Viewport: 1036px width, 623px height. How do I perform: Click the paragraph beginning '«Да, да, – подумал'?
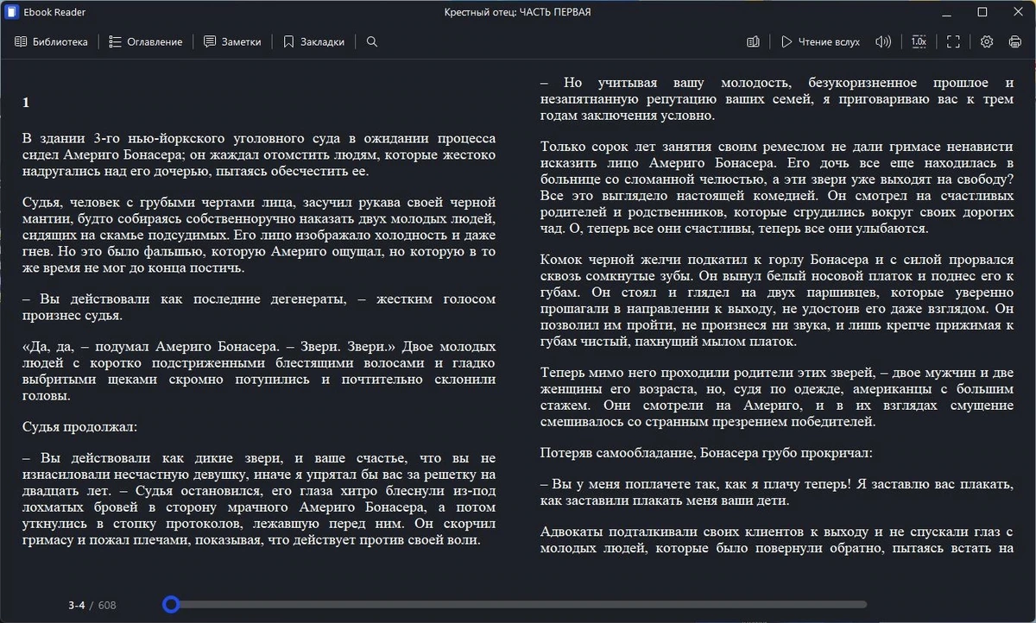pyautogui.click(x=259, y=371)
